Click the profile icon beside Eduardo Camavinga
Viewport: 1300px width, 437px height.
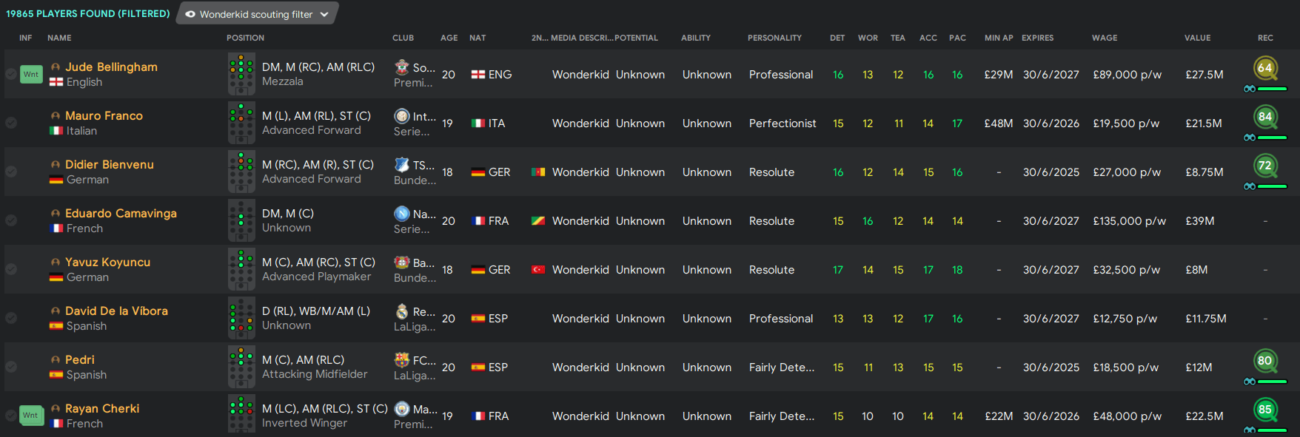[56, 214]
